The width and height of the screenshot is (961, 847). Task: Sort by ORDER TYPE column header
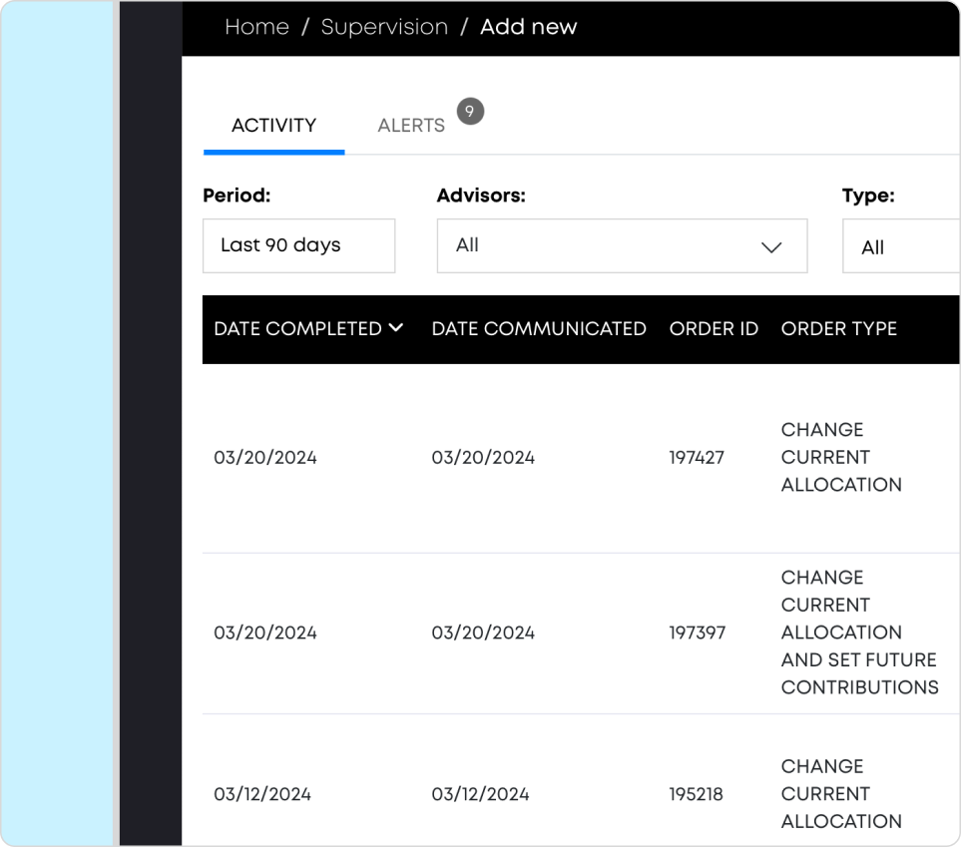[x=838, y=328]
